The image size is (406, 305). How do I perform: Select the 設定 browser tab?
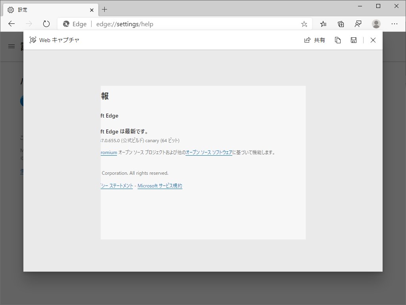point(51,10)
